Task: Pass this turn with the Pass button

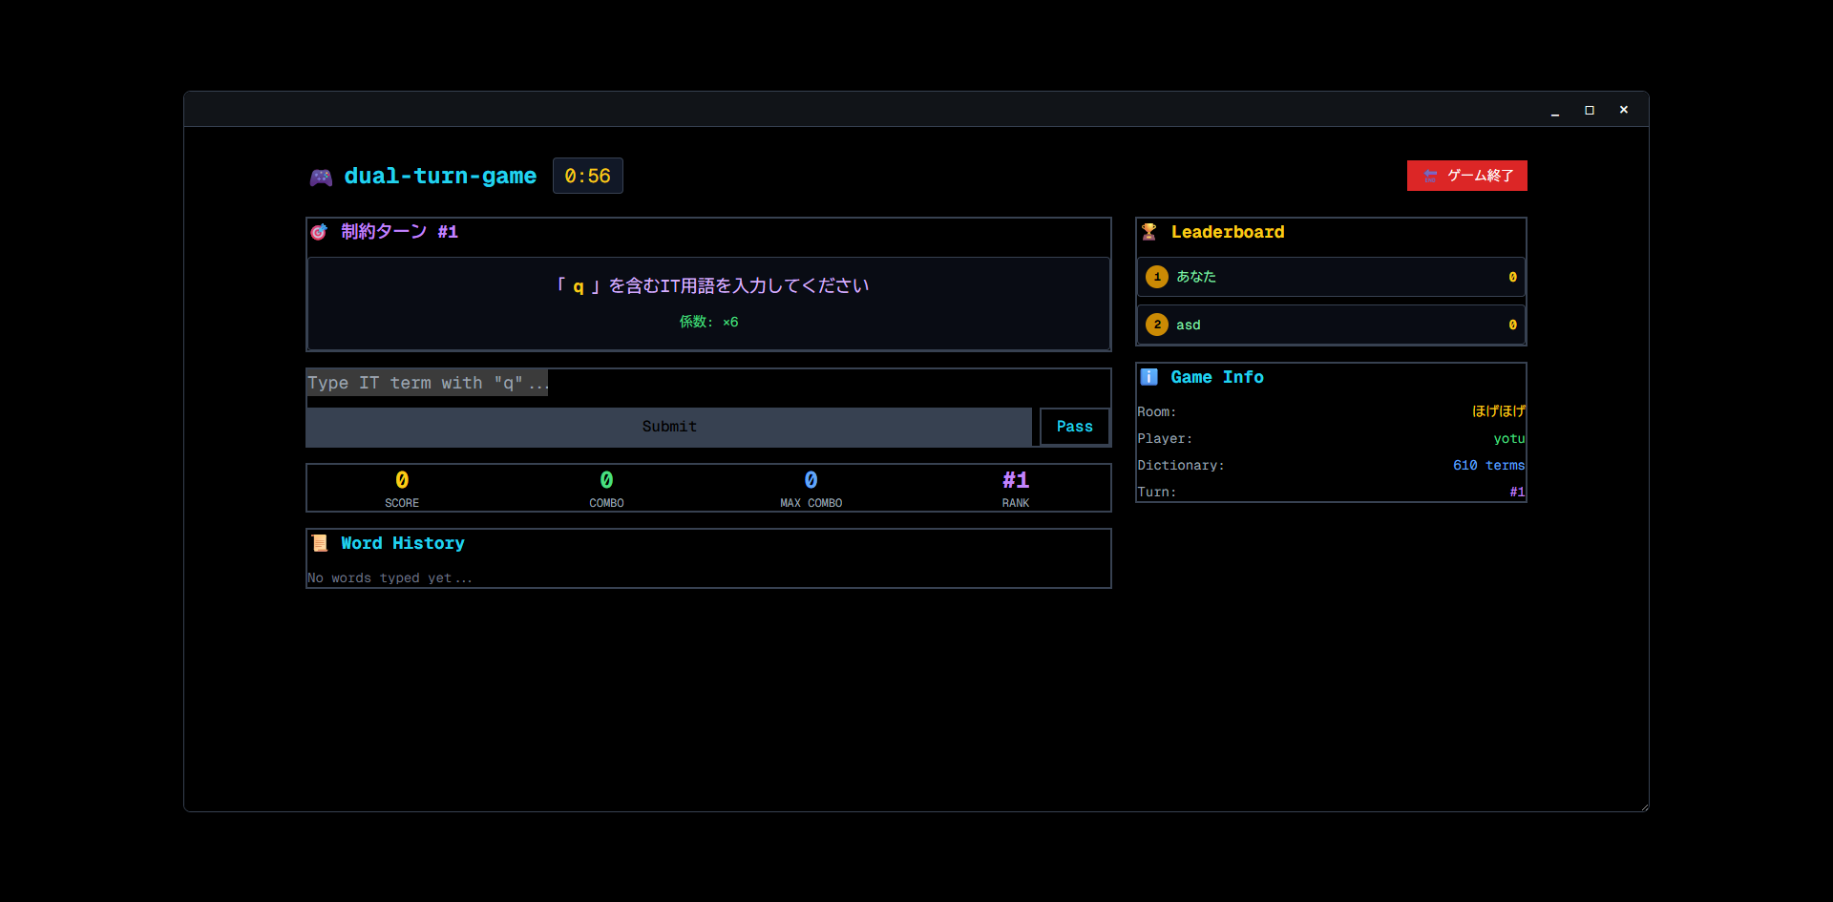Action: coord(1074,427)
